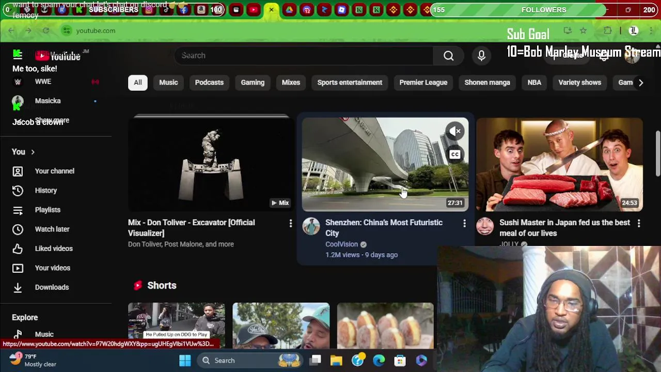The height and width of the screenshot is (372, 661).
Task: Open the Windows weather widget
Action: click(x=34, y=360)
